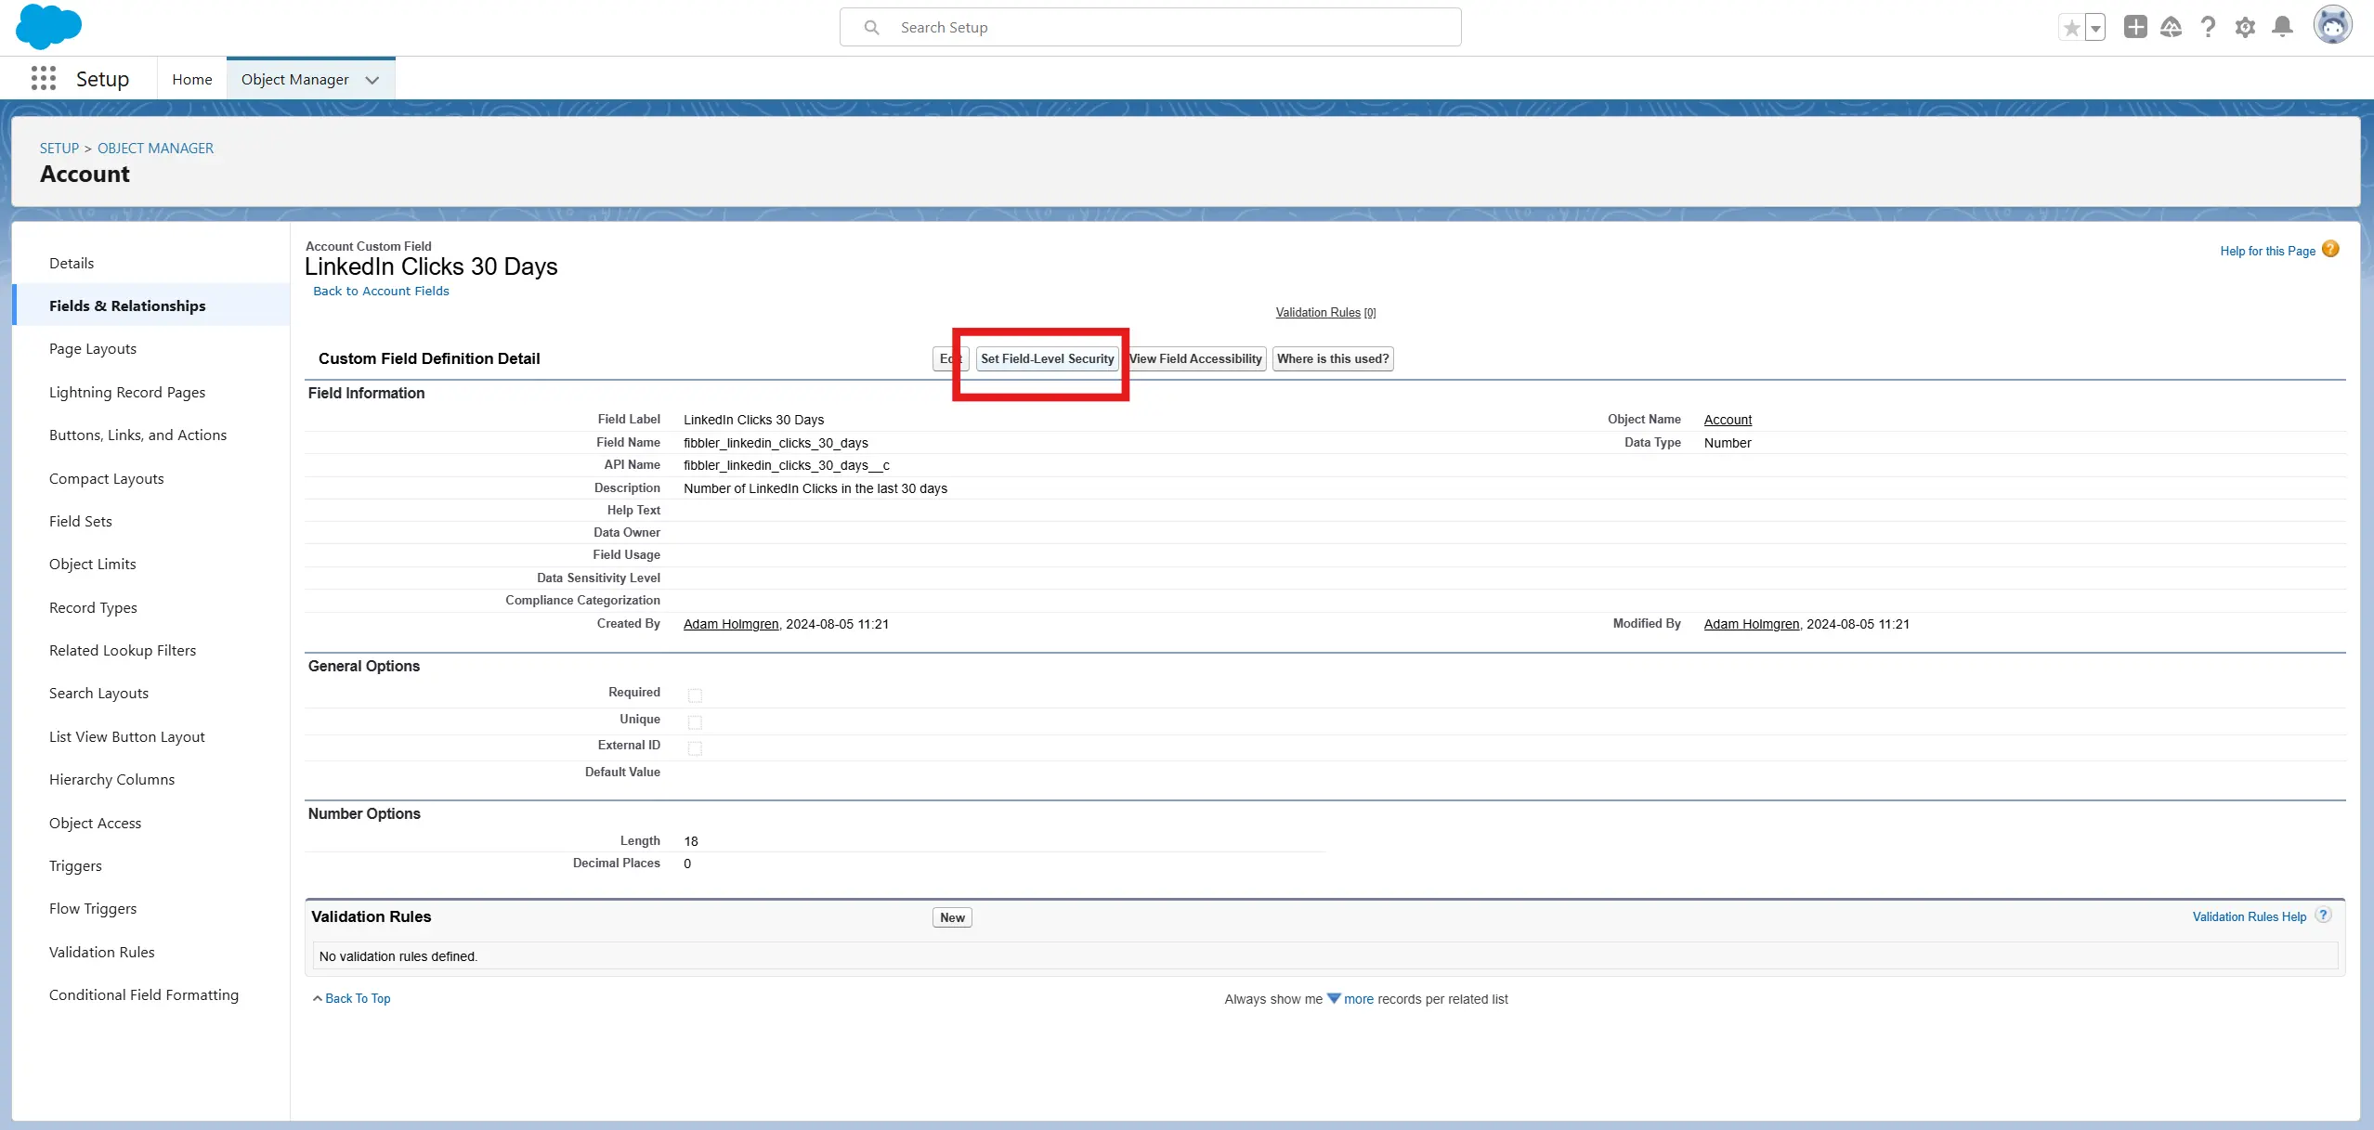The height and width of the screenshot is (1130, 2374).
Task: Open the Trailhead guidance icon
Action: [2171, 27]
